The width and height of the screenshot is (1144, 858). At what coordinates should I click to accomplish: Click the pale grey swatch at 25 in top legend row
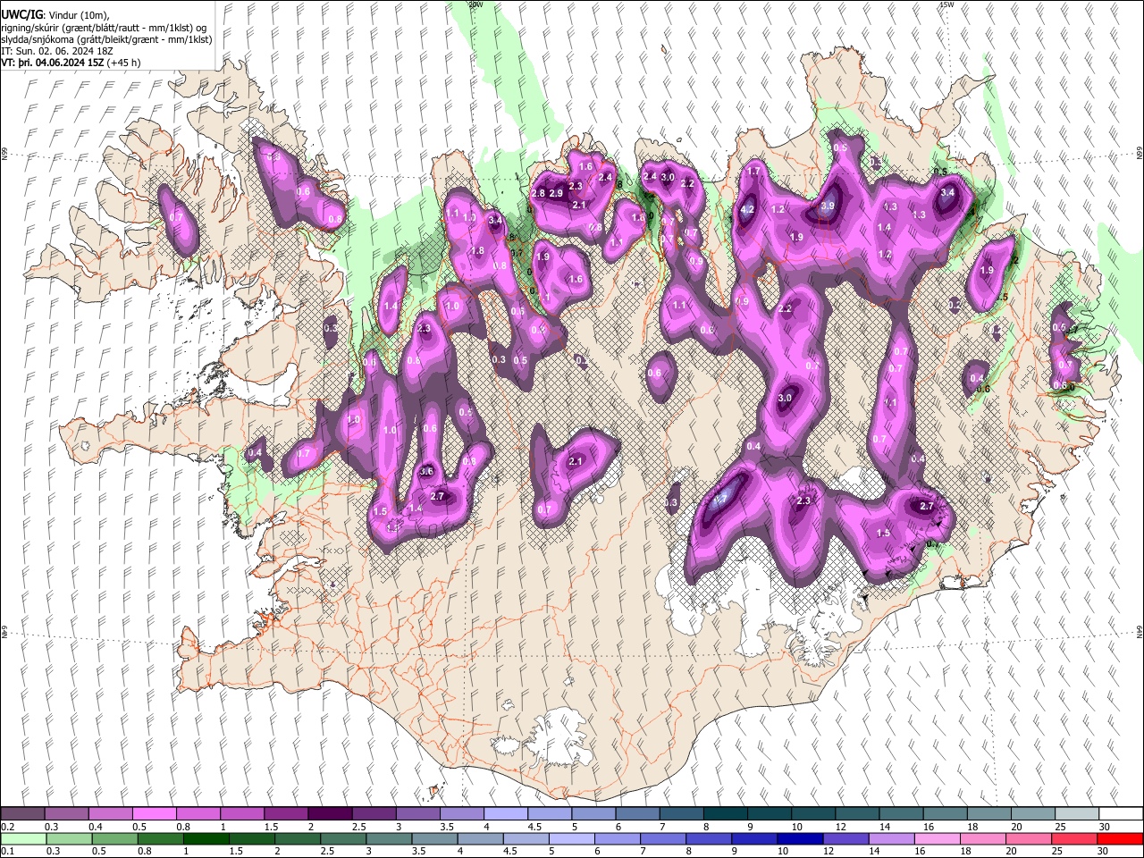[1077, 814]
